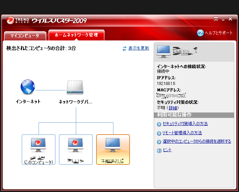Viewport: 239px width, 192px height.
Task: Select the インターネット globe icon
Action: click(28, 87)
